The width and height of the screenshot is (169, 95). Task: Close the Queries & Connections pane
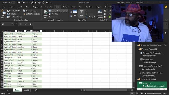pyautogui.click(x=166, y=33)
